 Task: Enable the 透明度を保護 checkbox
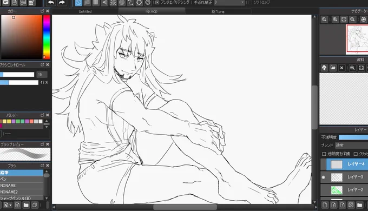click(x=324, y=154)
